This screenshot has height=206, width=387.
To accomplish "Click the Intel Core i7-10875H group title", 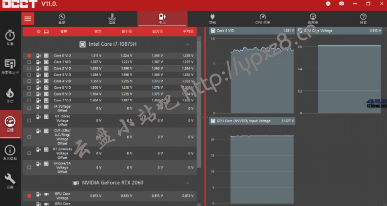I will point(113,44).
